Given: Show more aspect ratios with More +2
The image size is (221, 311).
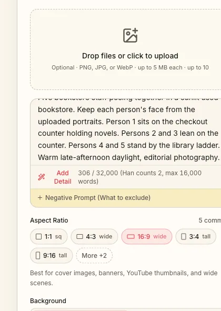Looking at the screenshot, I should (94, 255).
